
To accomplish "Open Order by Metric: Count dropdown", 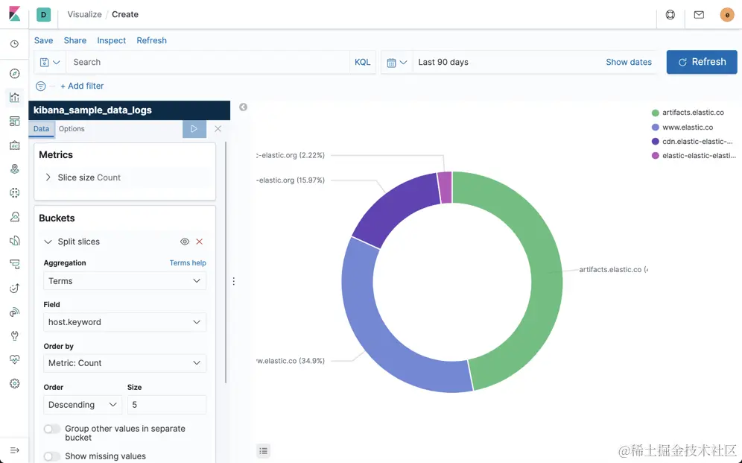I will 125,363.
